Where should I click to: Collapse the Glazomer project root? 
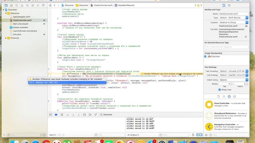pyautogui.click(x=4, y=10)
